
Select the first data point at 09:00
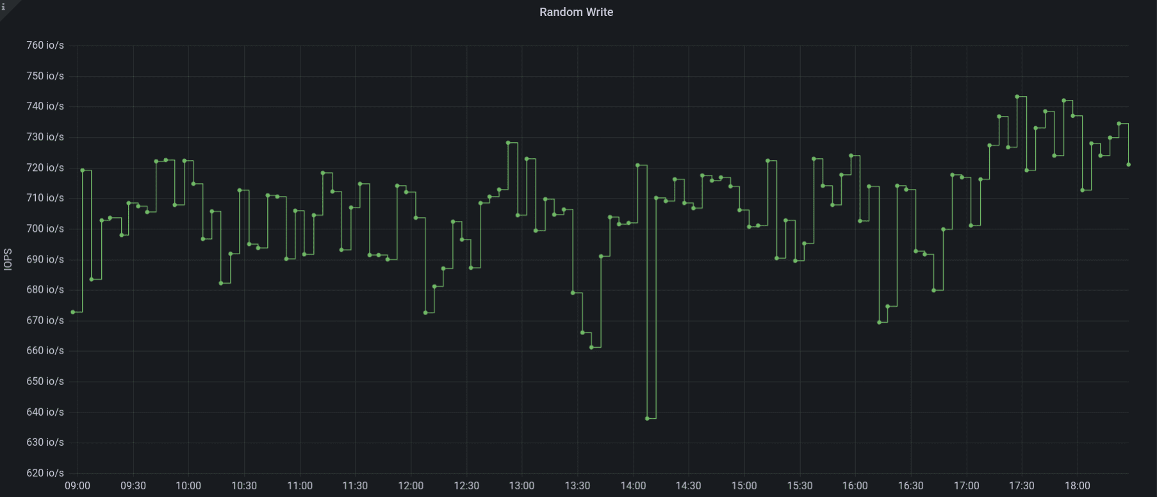point(73,312)
